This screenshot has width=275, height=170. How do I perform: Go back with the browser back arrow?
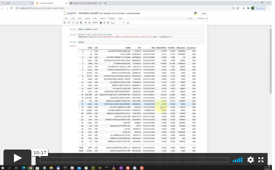[2, 8]
